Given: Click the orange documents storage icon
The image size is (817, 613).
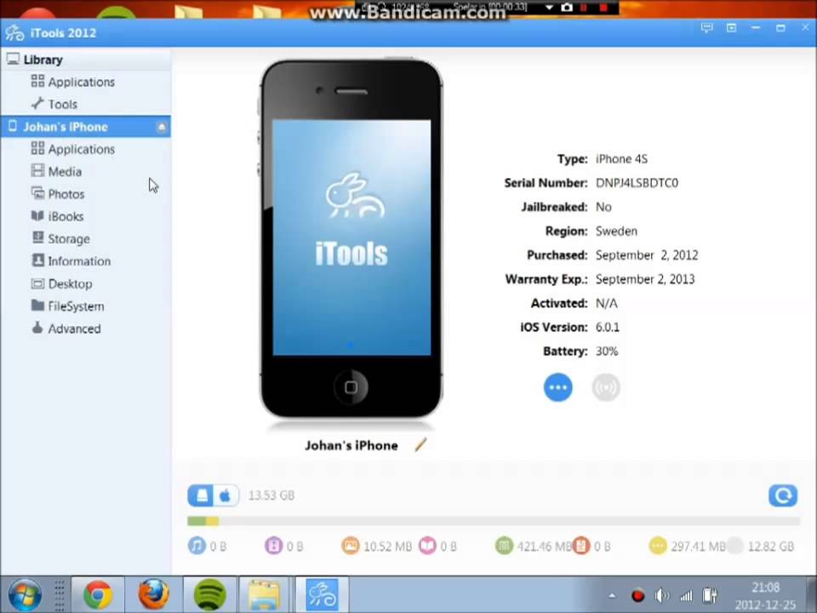Looking at the screenshot, I should [x=581, y=546].
